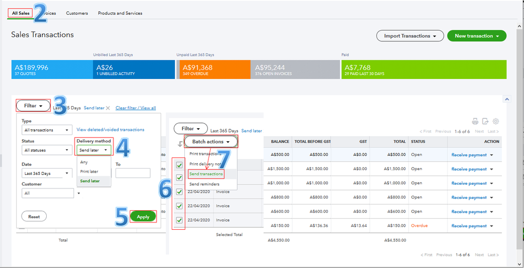Collapse the panel with the blue chevron icon
This screenshot has width=524, height=268.
507,99
